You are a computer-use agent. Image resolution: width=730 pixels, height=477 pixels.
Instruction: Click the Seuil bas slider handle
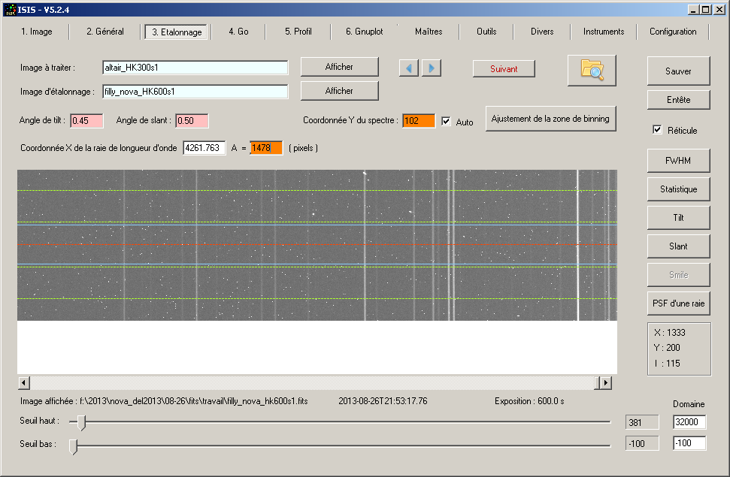coord(74,446)
